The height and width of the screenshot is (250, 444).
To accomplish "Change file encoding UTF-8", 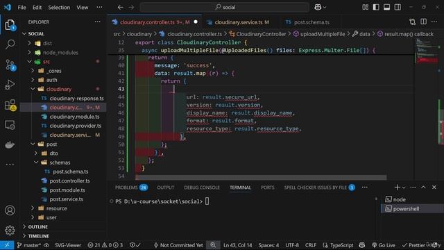I will coord(291,245).
